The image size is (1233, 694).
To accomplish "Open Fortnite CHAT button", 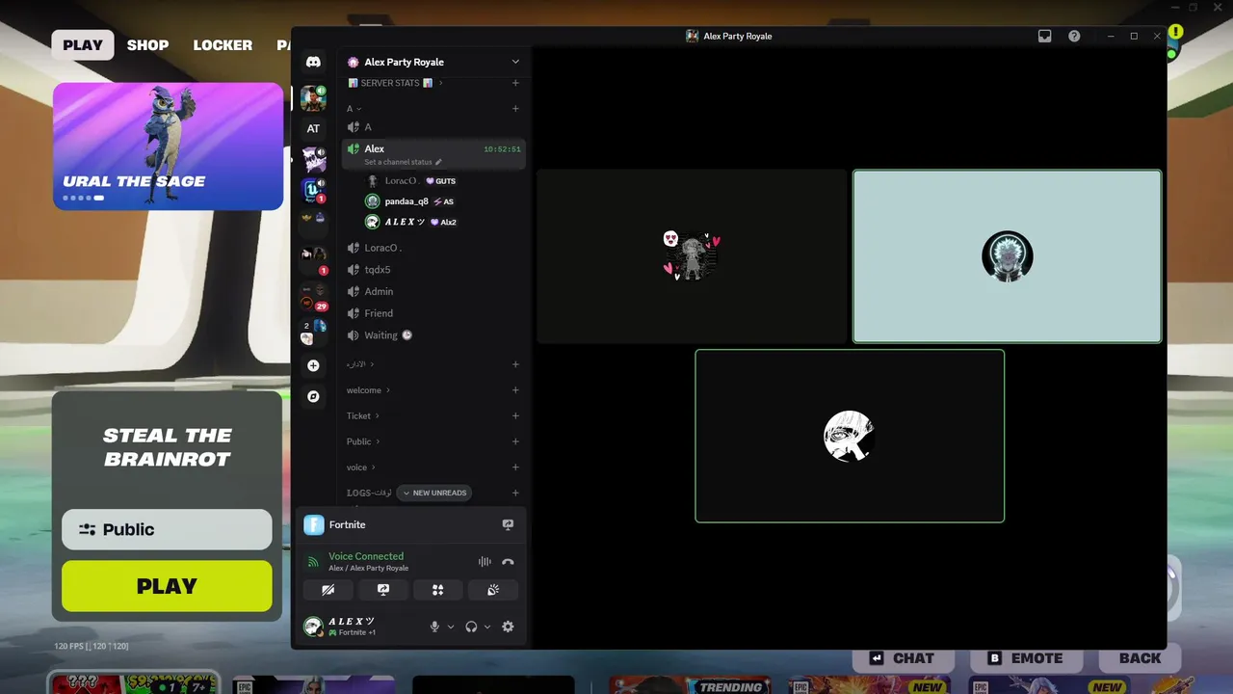I will point(903,658).
